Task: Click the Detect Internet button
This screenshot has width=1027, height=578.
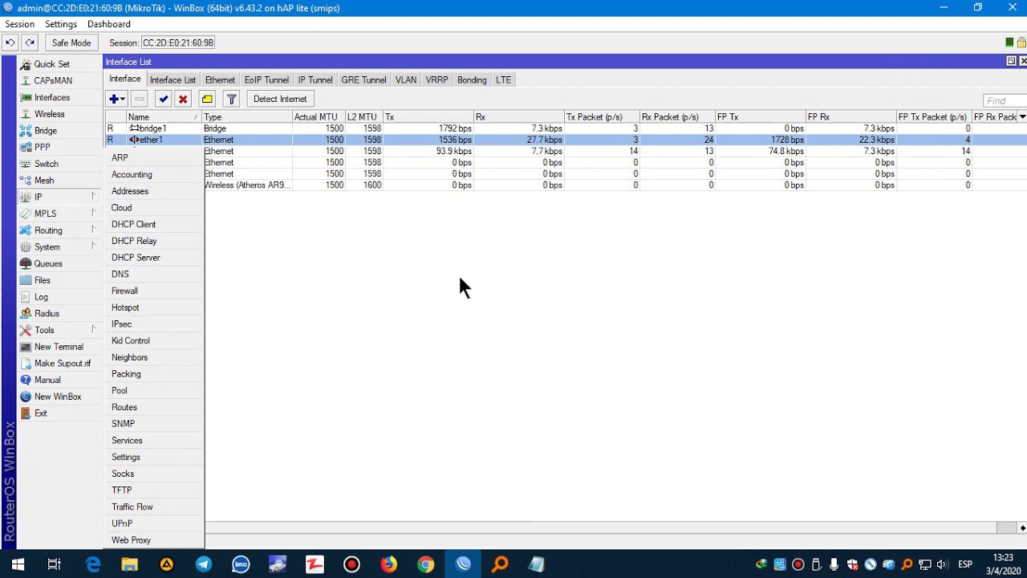Action: click(x=280, y=99)
